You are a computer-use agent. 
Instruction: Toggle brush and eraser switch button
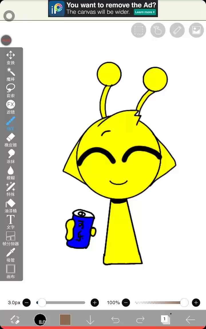(x=15, y=320)
